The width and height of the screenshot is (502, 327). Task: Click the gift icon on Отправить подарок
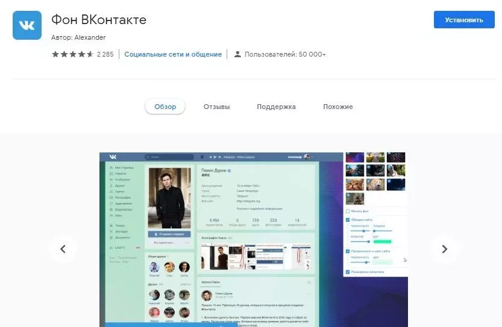pyautogui.click(x=157, y=234)
